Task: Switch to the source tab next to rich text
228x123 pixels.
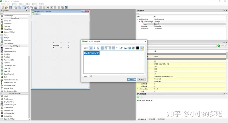Action: click(x=91, y=76)
